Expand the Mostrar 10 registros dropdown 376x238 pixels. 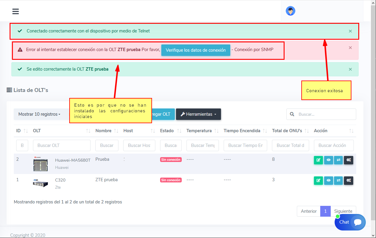click(39, 114)
